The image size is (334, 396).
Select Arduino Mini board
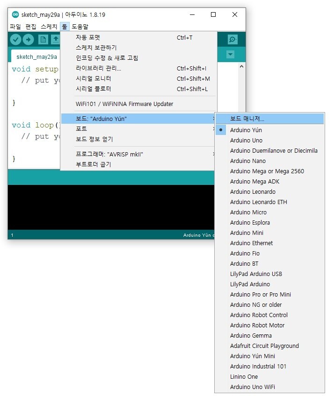[x=270, y=233]
